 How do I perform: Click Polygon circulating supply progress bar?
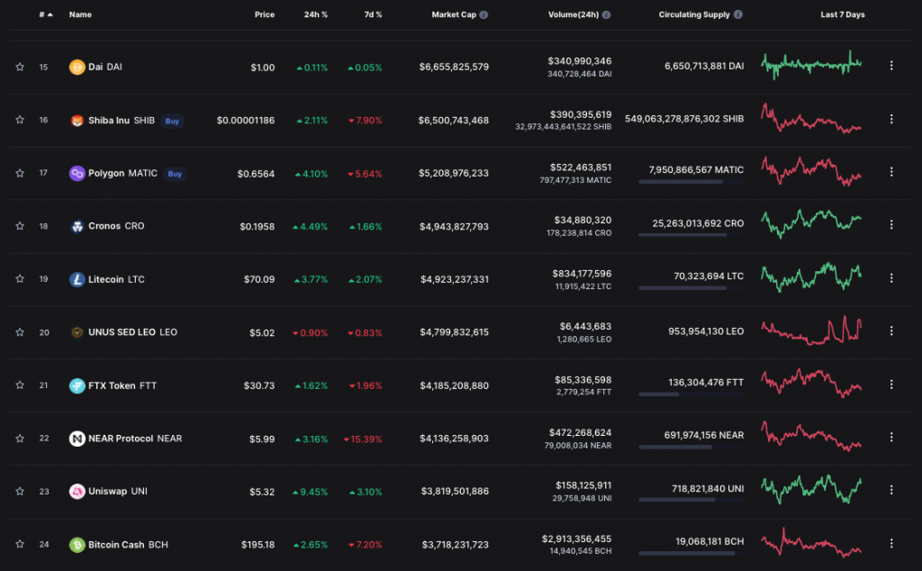(x=691, y=182)
